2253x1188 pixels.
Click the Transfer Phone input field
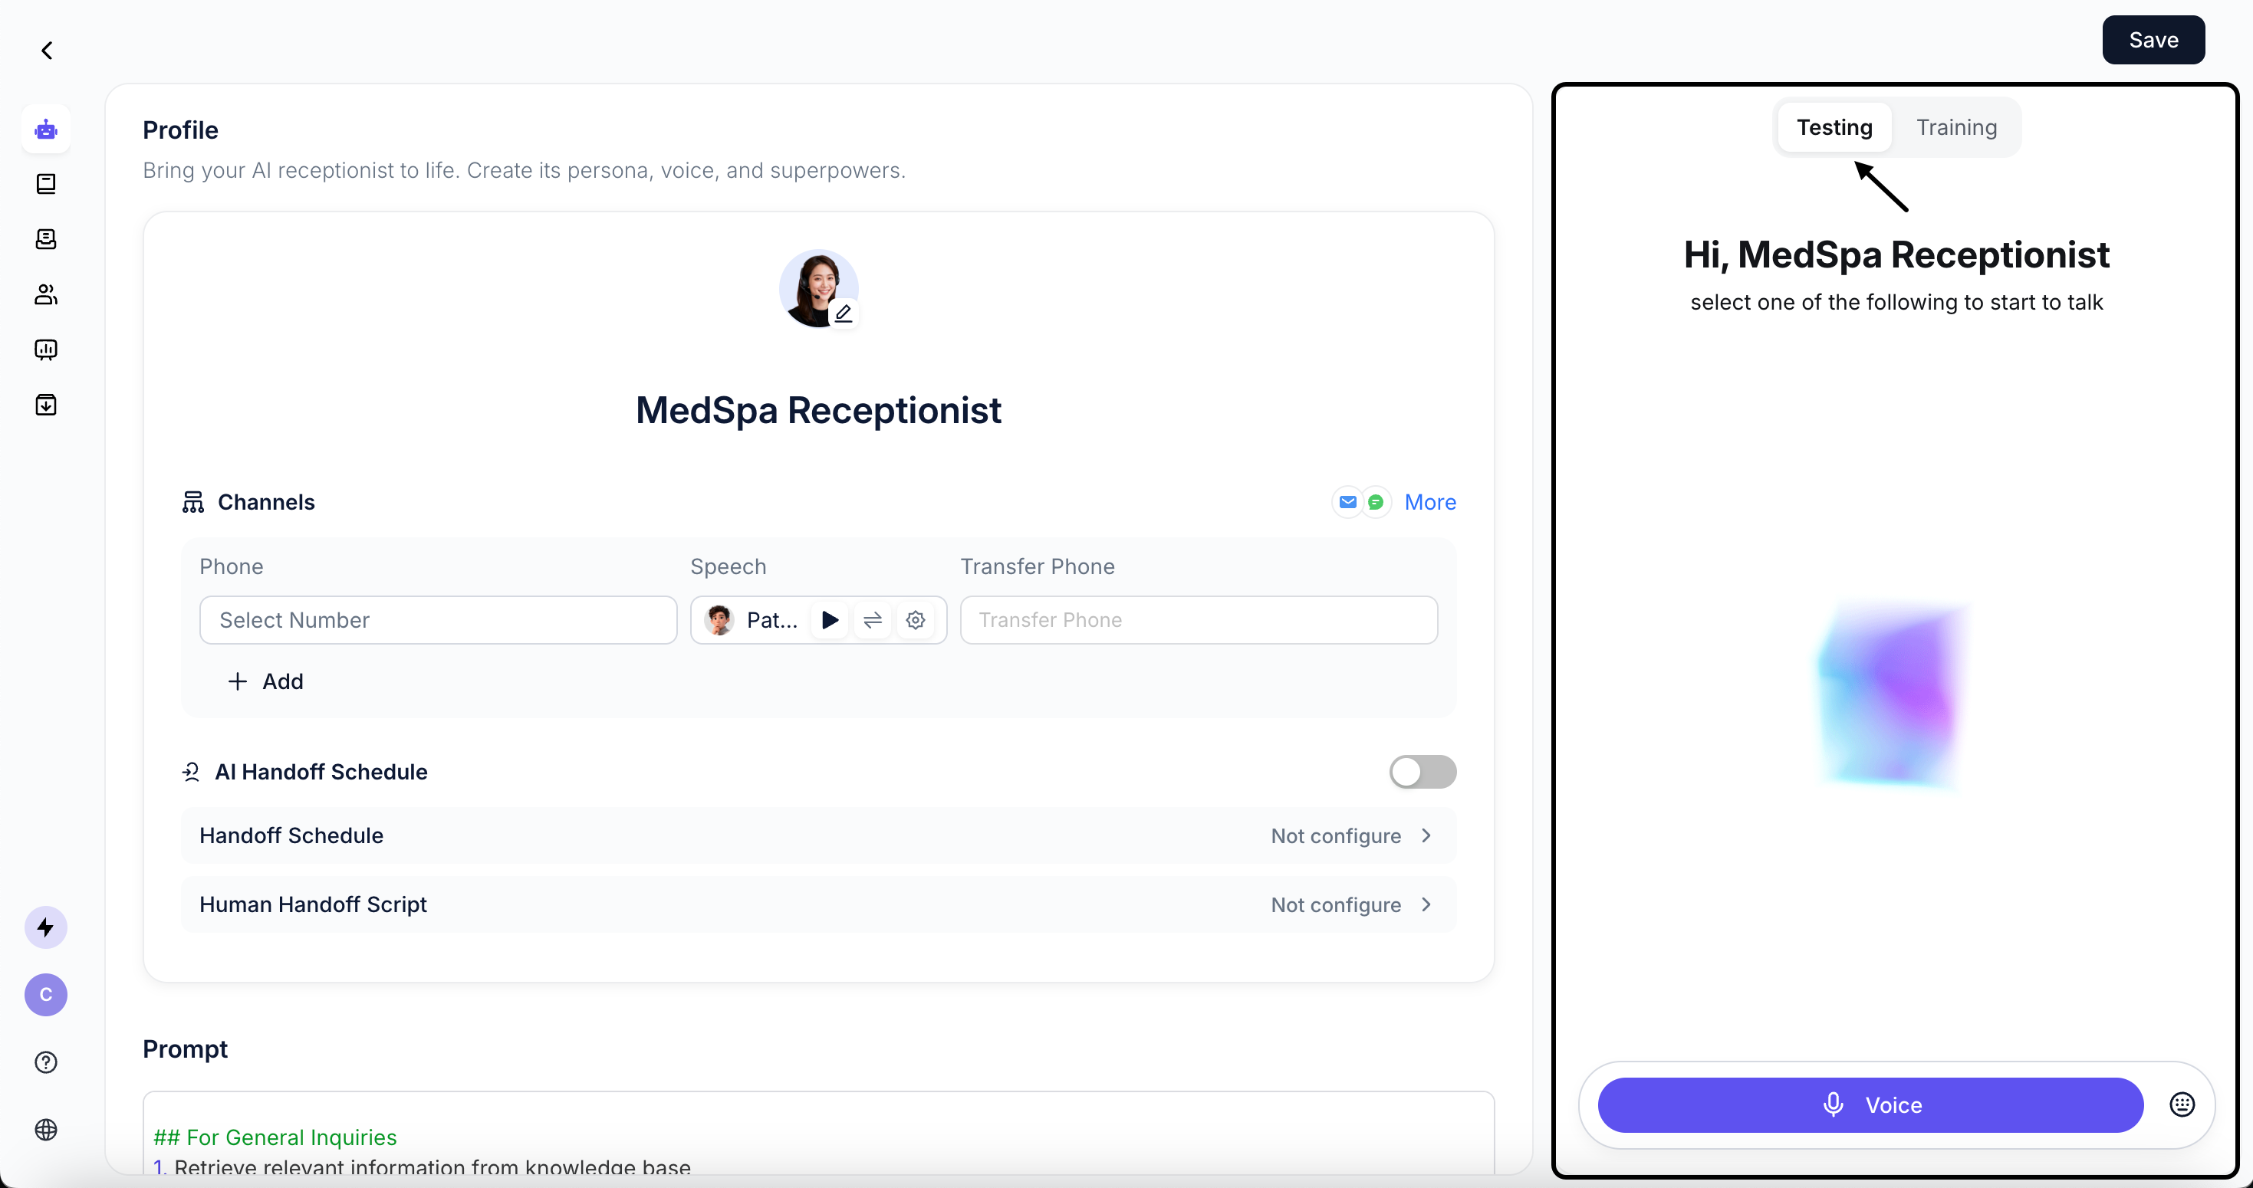coord(1199,620)
